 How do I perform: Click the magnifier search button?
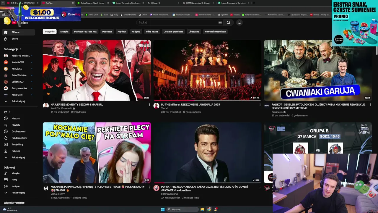pyautogui.click(x=228, y=22)
